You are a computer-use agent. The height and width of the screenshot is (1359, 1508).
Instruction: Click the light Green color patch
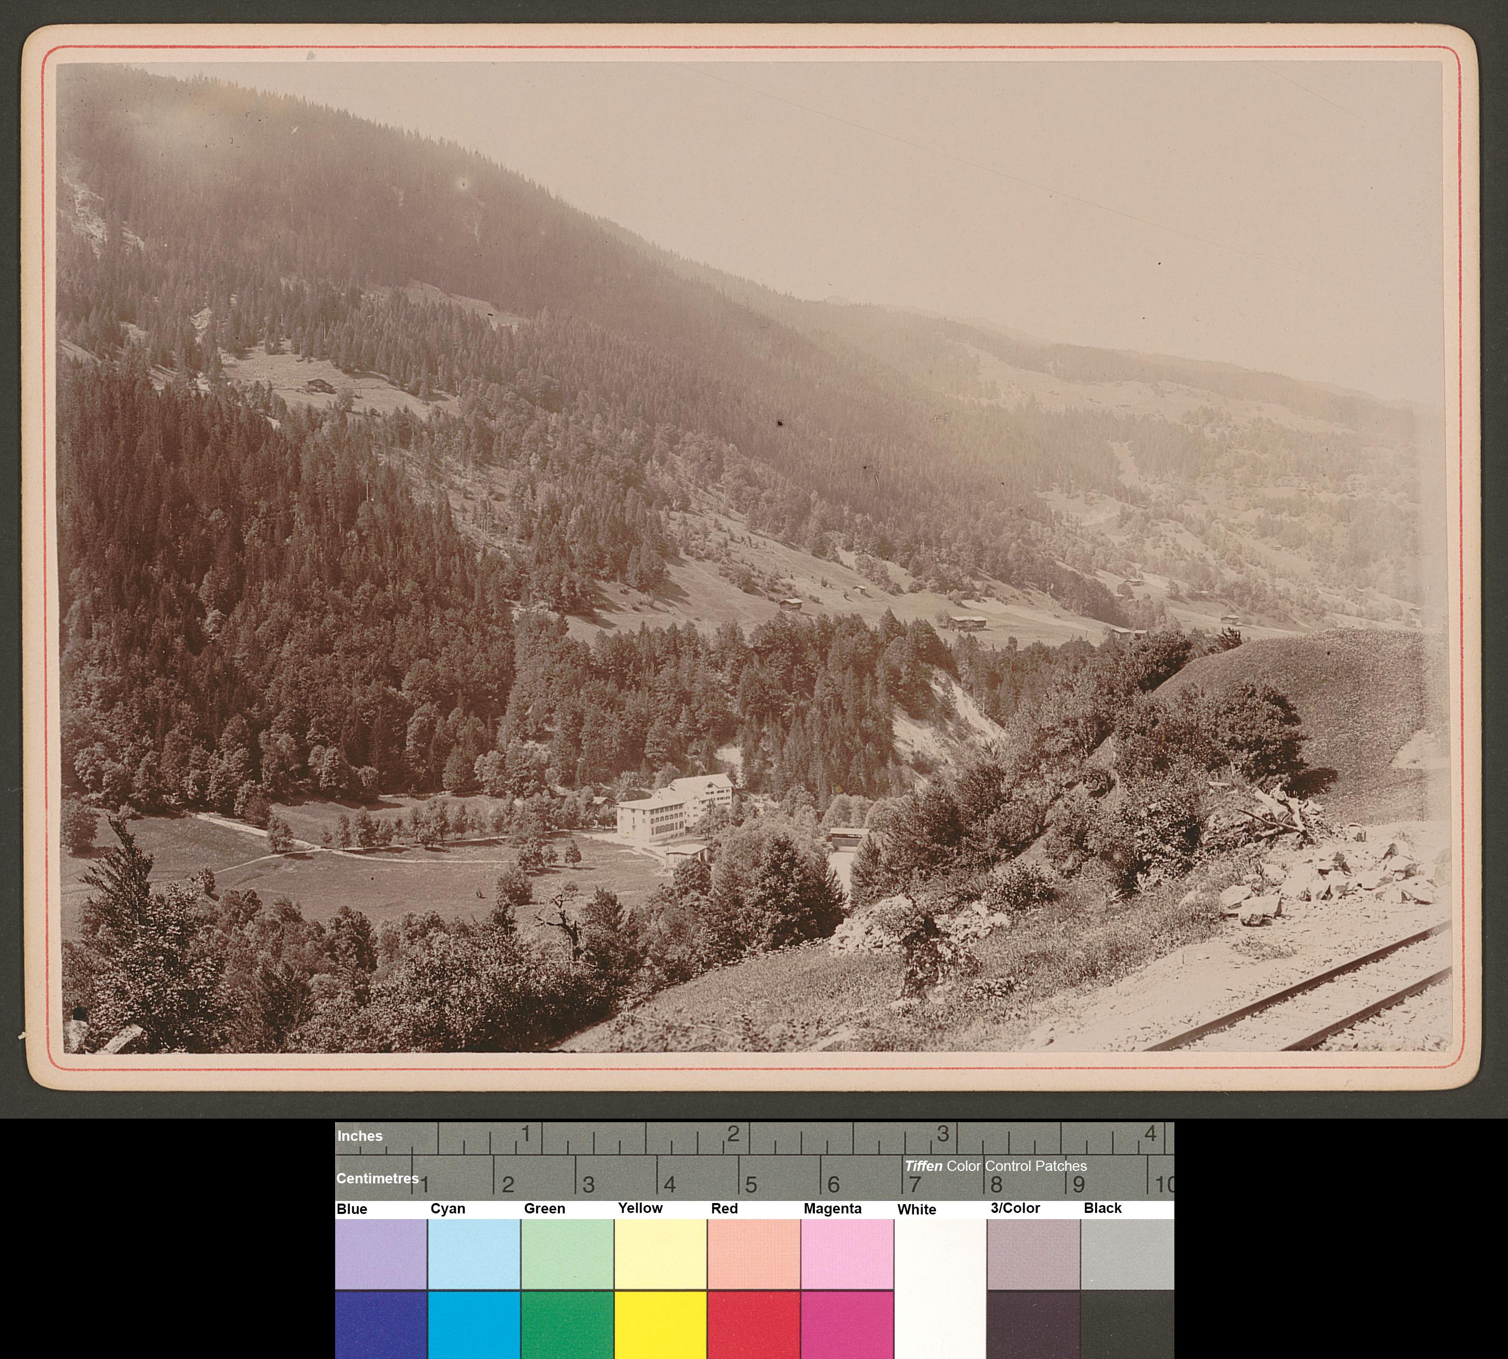pyautogui.click(x=567, y=1254)
